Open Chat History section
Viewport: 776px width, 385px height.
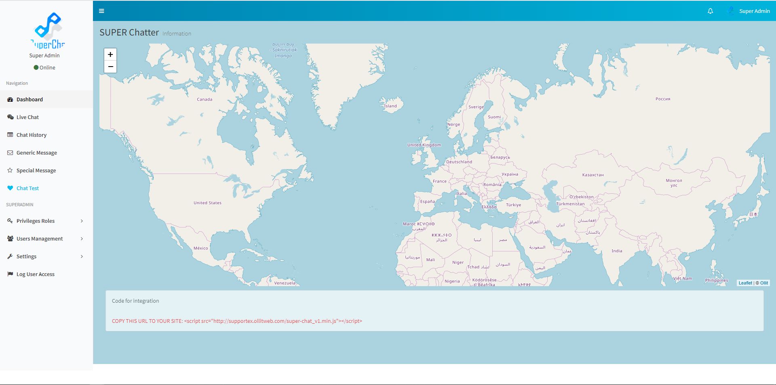(x=46, y=135)
